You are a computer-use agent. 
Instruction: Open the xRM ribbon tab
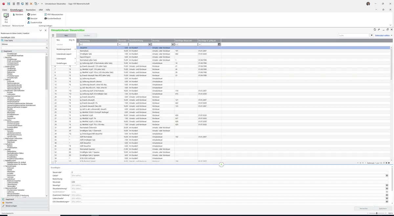(41, 10)
